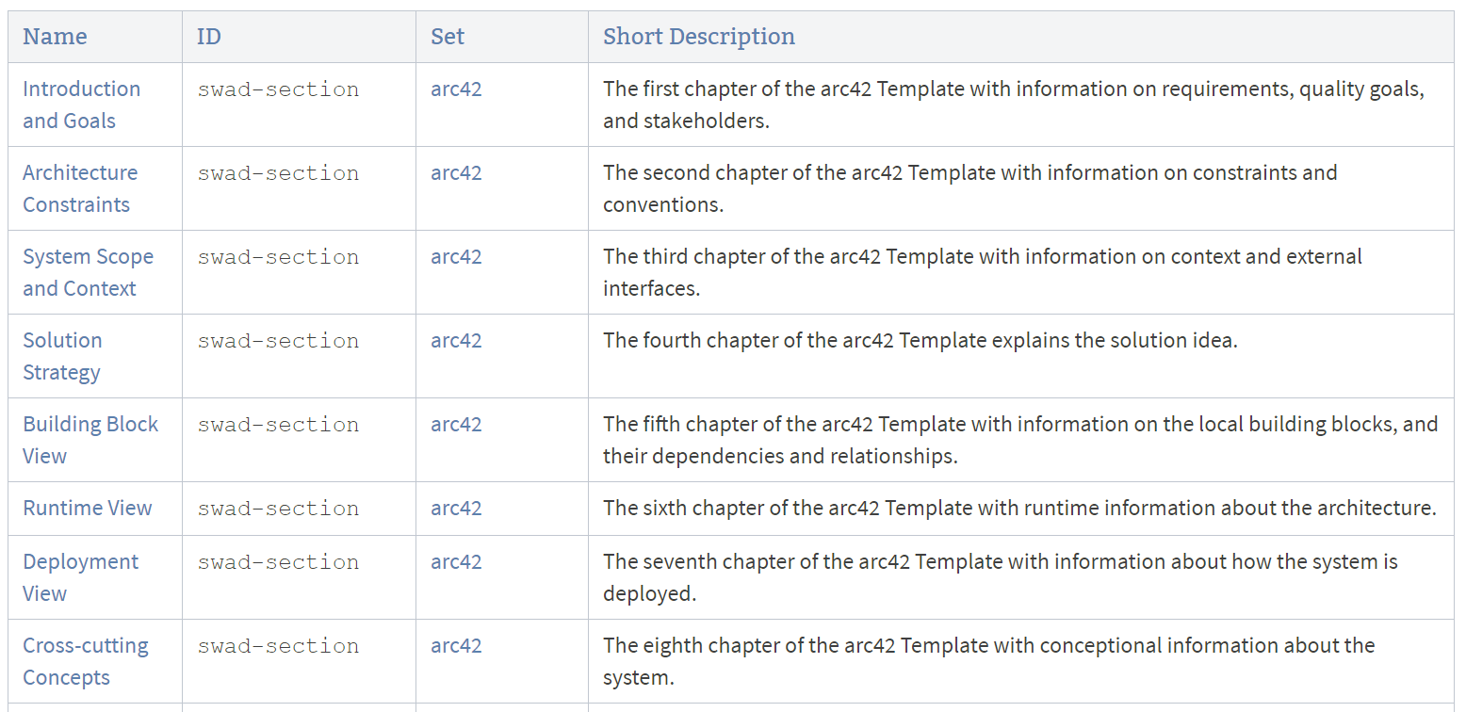The image size is (1466, 712).
Task: Open the Runtime View link
Action: coord(88,509)
